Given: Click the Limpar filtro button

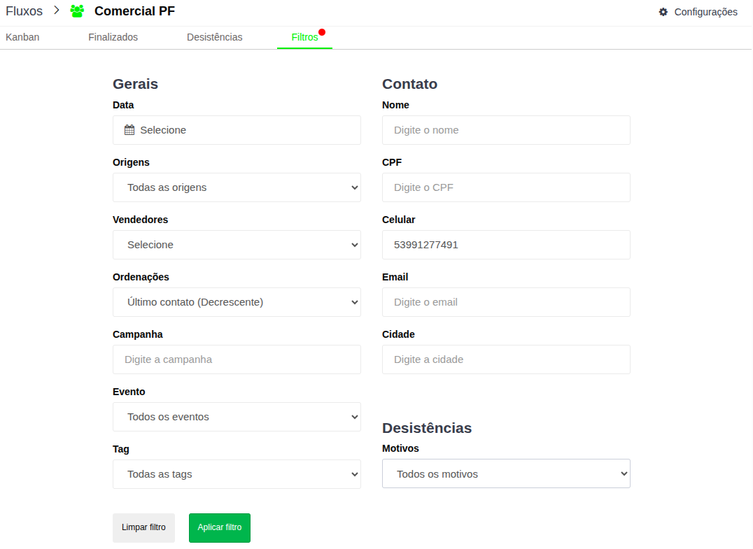Looking at the screenshot, I should click(143, 527).
